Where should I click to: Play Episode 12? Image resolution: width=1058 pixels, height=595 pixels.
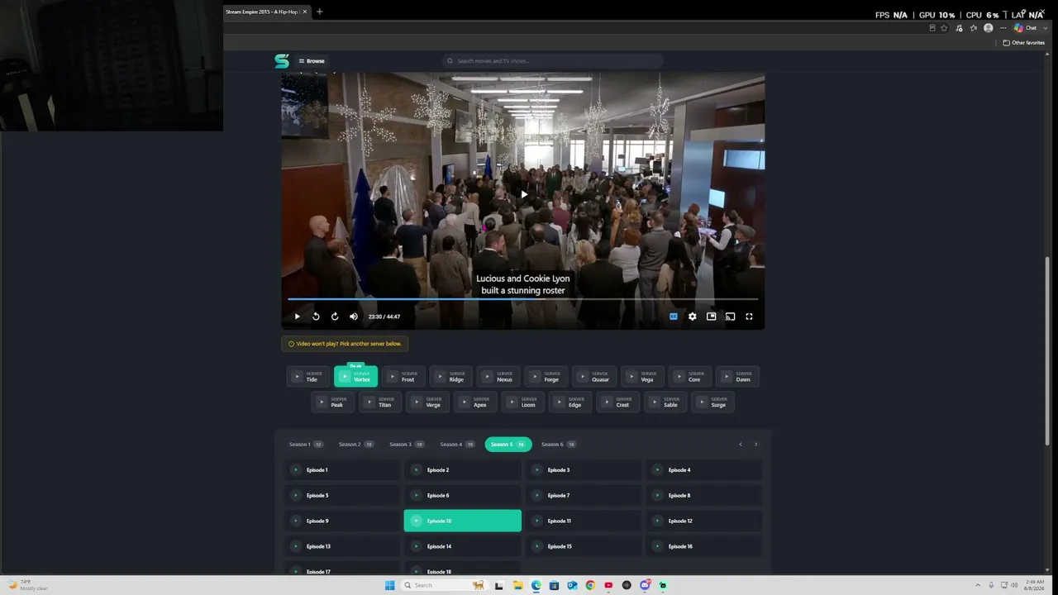(x=704, y=521)
